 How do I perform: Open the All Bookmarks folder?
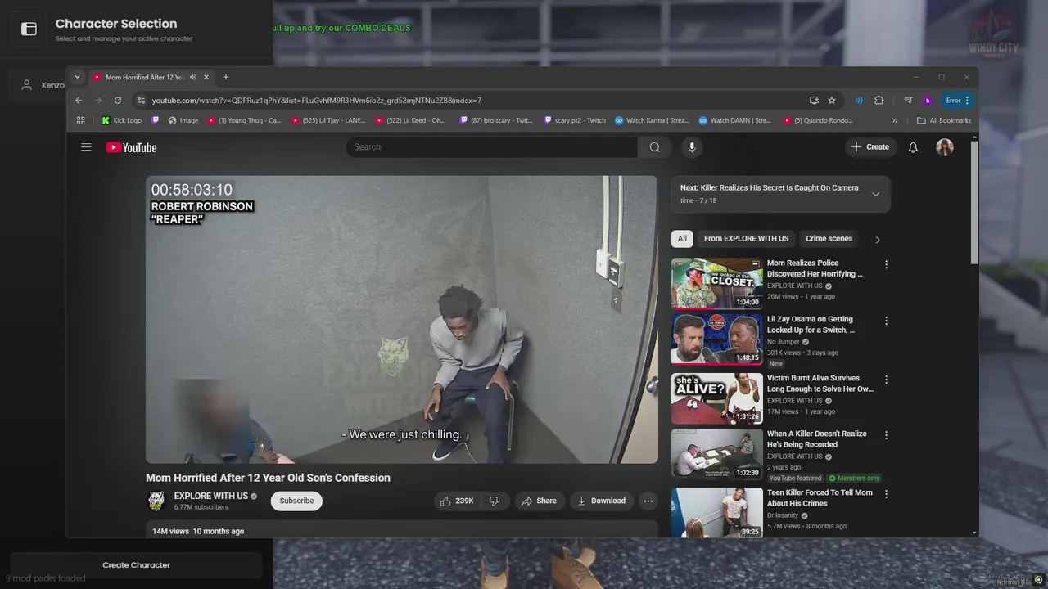[944, 120]
